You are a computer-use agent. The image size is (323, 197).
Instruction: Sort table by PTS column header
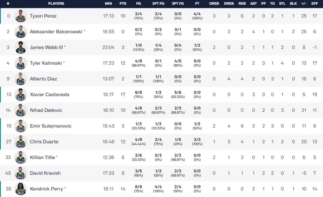[x=123, y=3]
